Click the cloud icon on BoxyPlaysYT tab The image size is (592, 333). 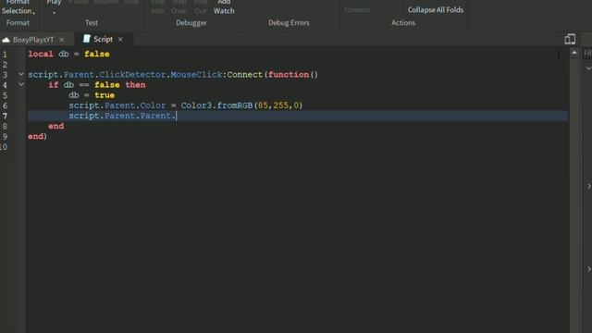click(x=6, y=40)
